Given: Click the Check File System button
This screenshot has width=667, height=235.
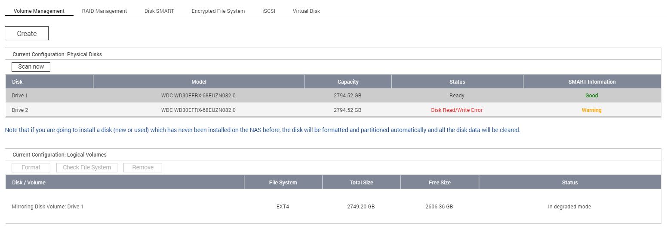Looking at the screenshot, I should tap(87, 167).
